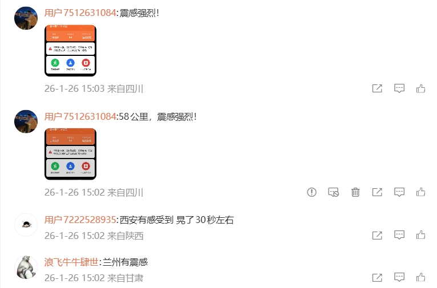Viewport: 437px width, 288px height.
Task: Open username 用户7222528935 profile link
Action: tap(80, 220)
